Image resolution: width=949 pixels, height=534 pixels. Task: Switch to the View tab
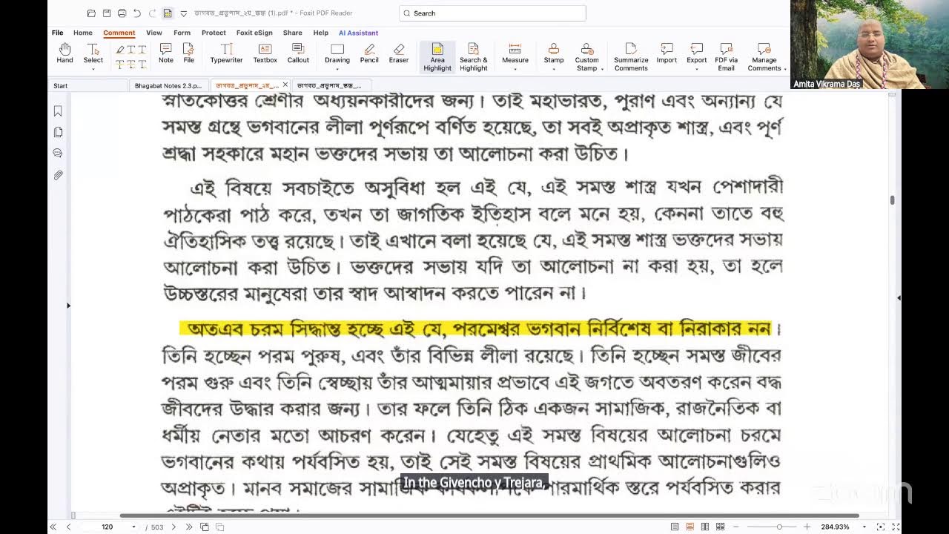tap(154, 33)
